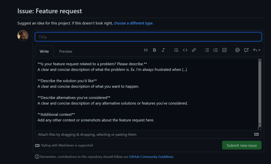Focus the issue Title field
This screenshot has height=164, width=271.
point(148,37)
